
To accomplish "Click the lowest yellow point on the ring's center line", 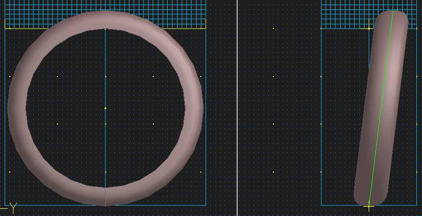I will coord(105,172).
